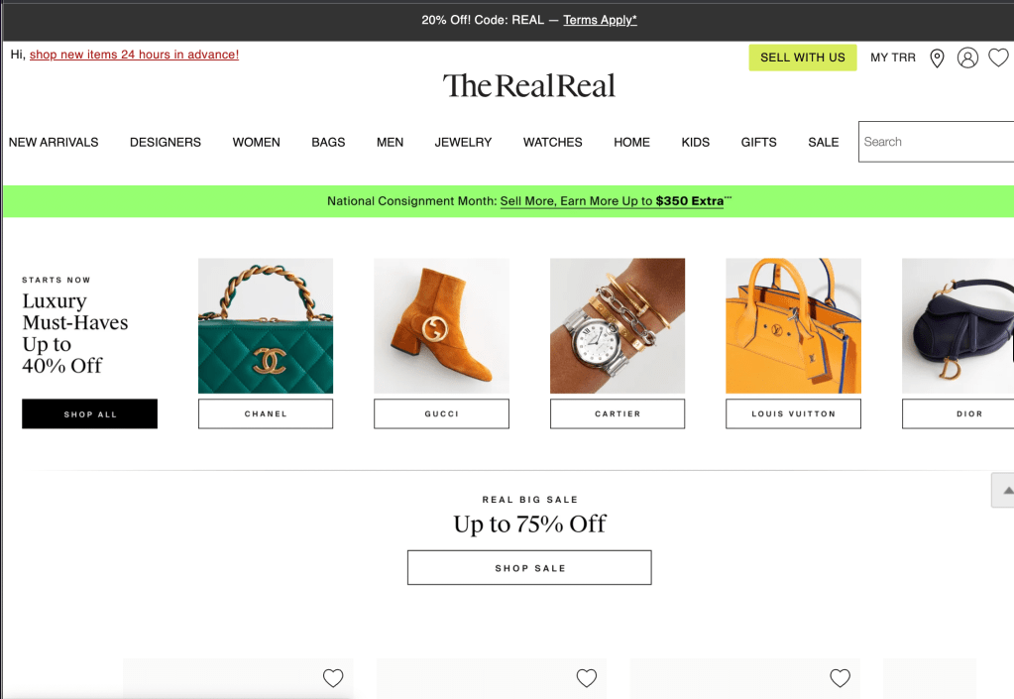Screen dimensions: 1014x699
Task: Favorite the second product with heart icon
Action: coord(587,677)
